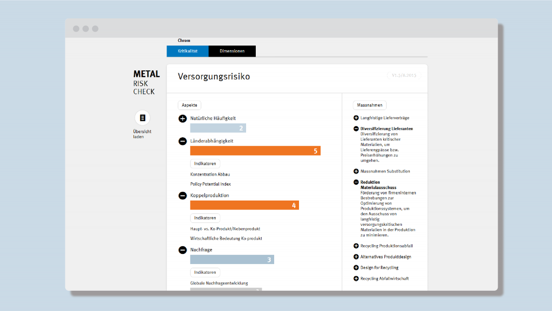Switch to the Kritikalität tab
The image size is (552, 311).
coord(188,51)
